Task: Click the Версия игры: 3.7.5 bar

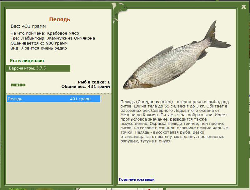Action: click(x=38, y=68)
